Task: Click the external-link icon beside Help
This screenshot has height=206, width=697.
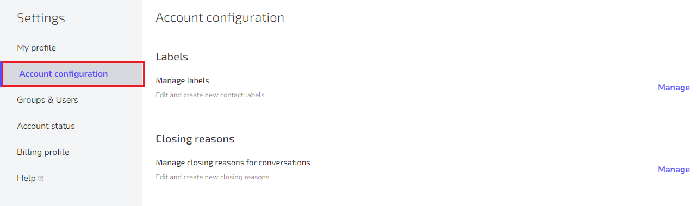Action: coord(41,178)
